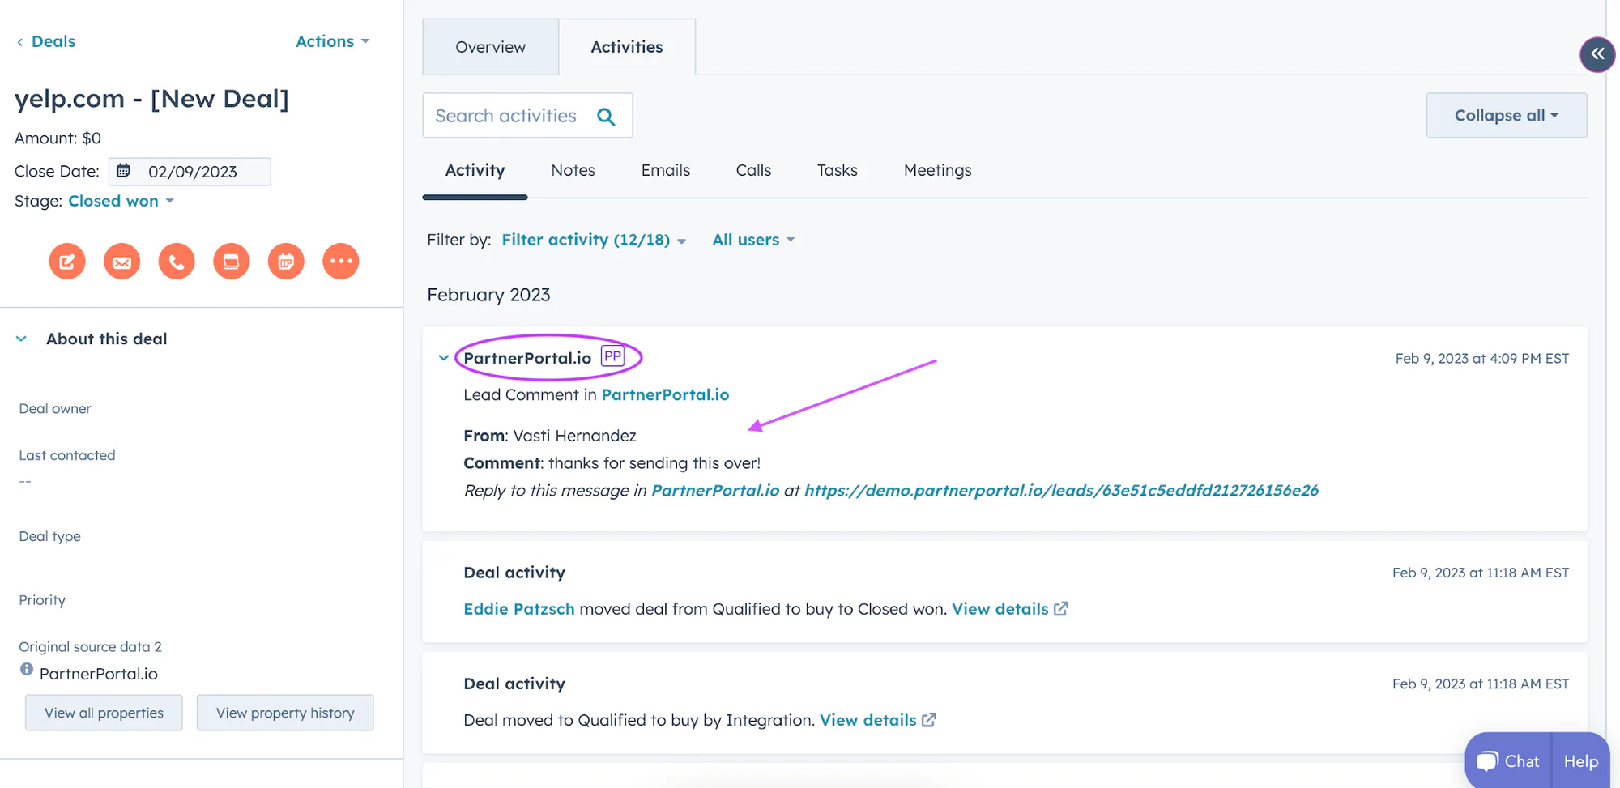
Task: Open View details for Closed won activity
Action: click(x=1000, y=609)
